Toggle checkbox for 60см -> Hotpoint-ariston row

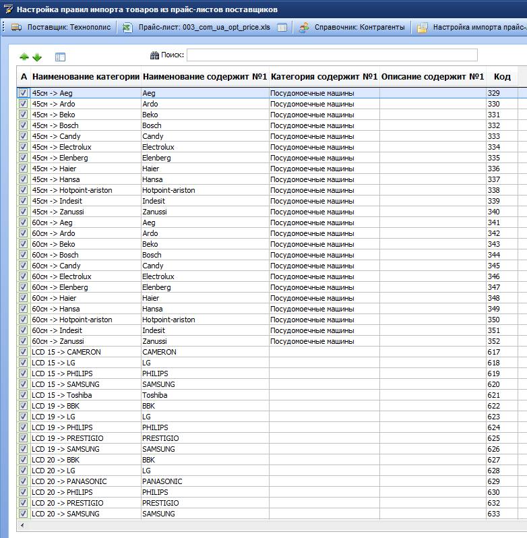[23, 320]
